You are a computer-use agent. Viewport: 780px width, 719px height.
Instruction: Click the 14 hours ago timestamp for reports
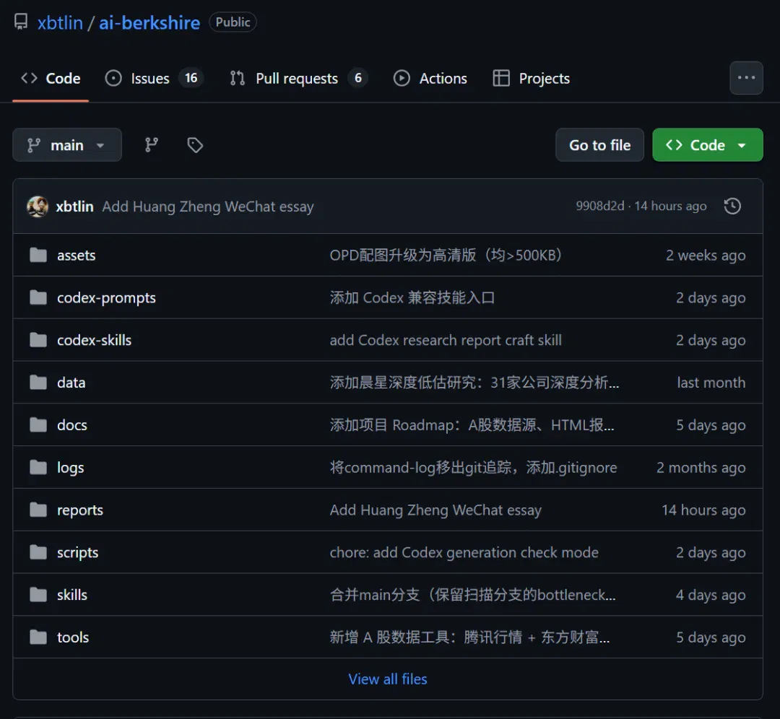703,510
